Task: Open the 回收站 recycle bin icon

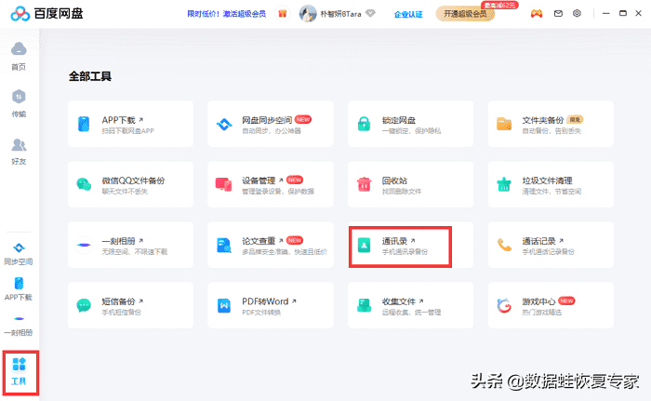Action: coord(365,184)
